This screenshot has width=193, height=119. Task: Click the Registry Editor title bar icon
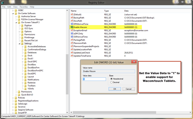(3, 2)
